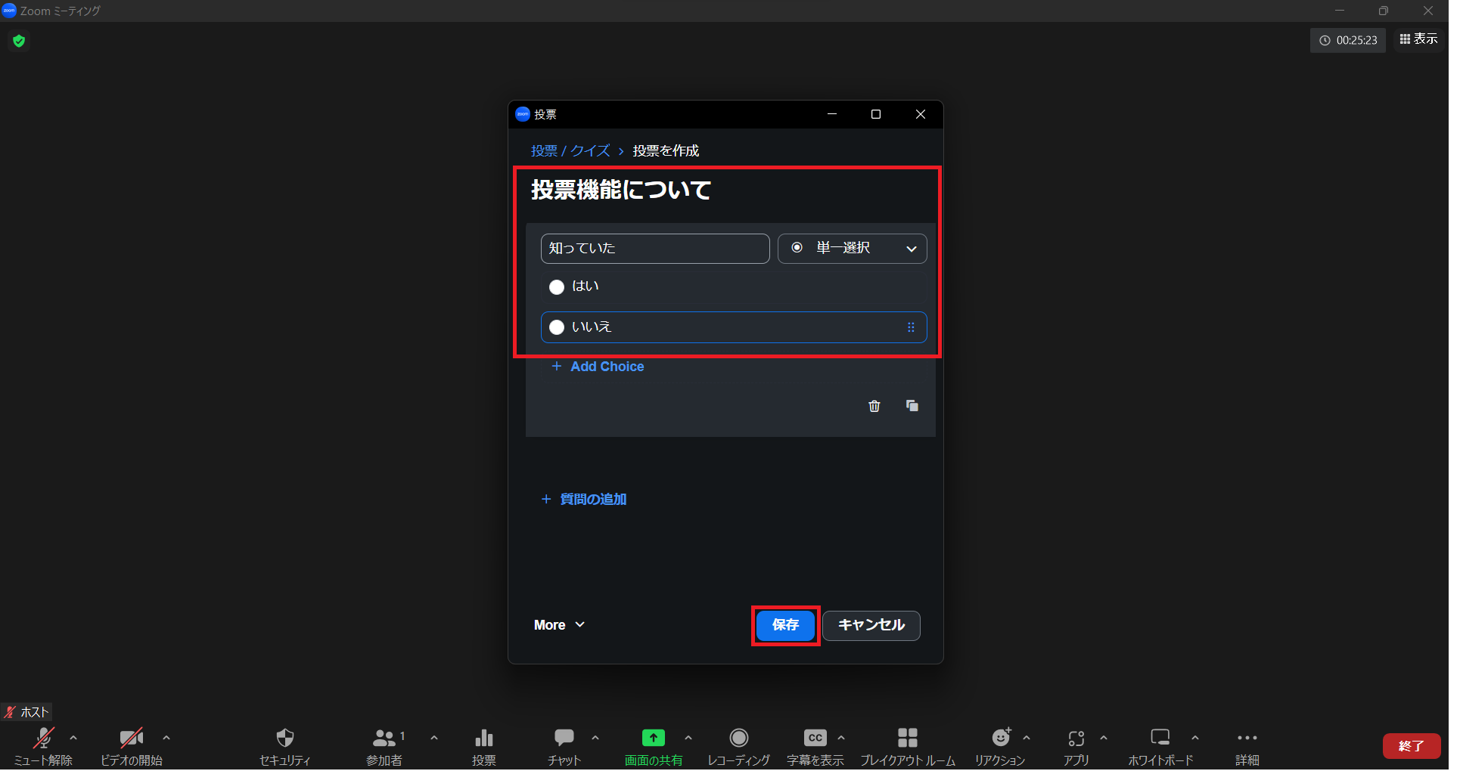Click the 保存 save button
The width and height of the screenshot is (1460, 771).
[x=785, y=625]
